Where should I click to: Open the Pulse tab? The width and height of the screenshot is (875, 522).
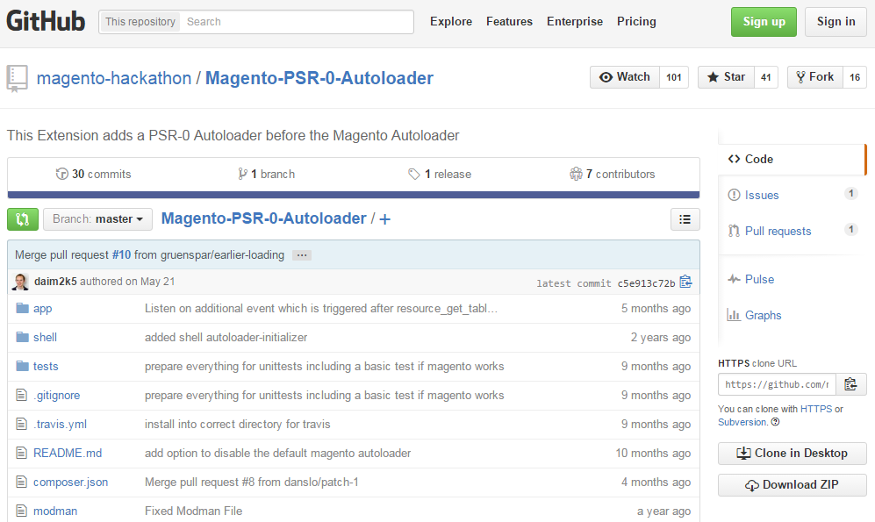point(792,279)
